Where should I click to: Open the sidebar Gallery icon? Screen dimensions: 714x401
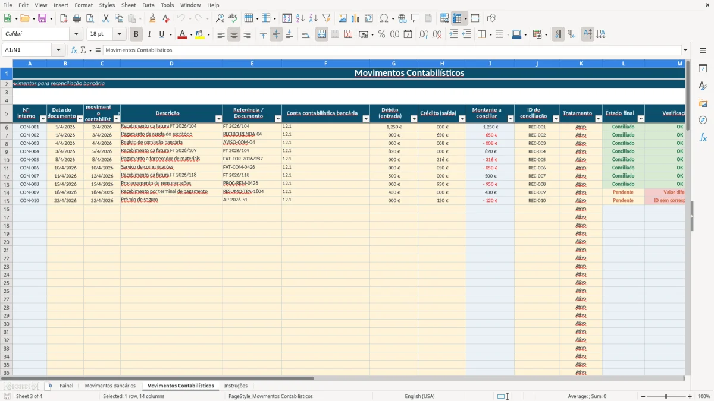click(703, 103)
